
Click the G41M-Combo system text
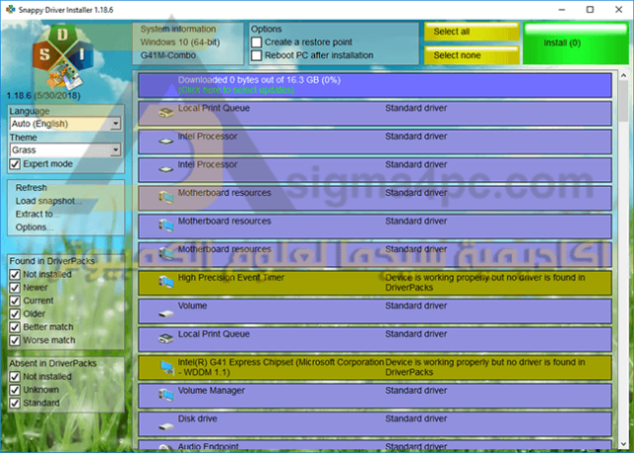[x=168, y=55]
